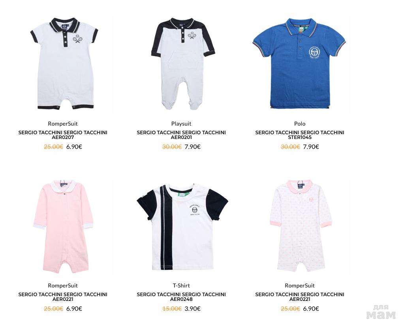Open the pink patterned romper suit image
Screen dimensions: 402x325
coord(301,225)
